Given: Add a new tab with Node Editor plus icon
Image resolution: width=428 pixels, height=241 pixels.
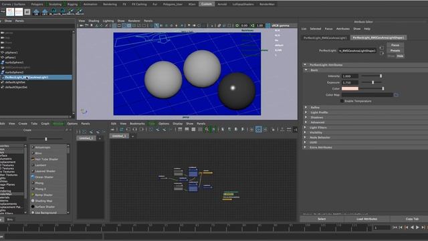Looking at the screenshot, I should pos(132,136).
